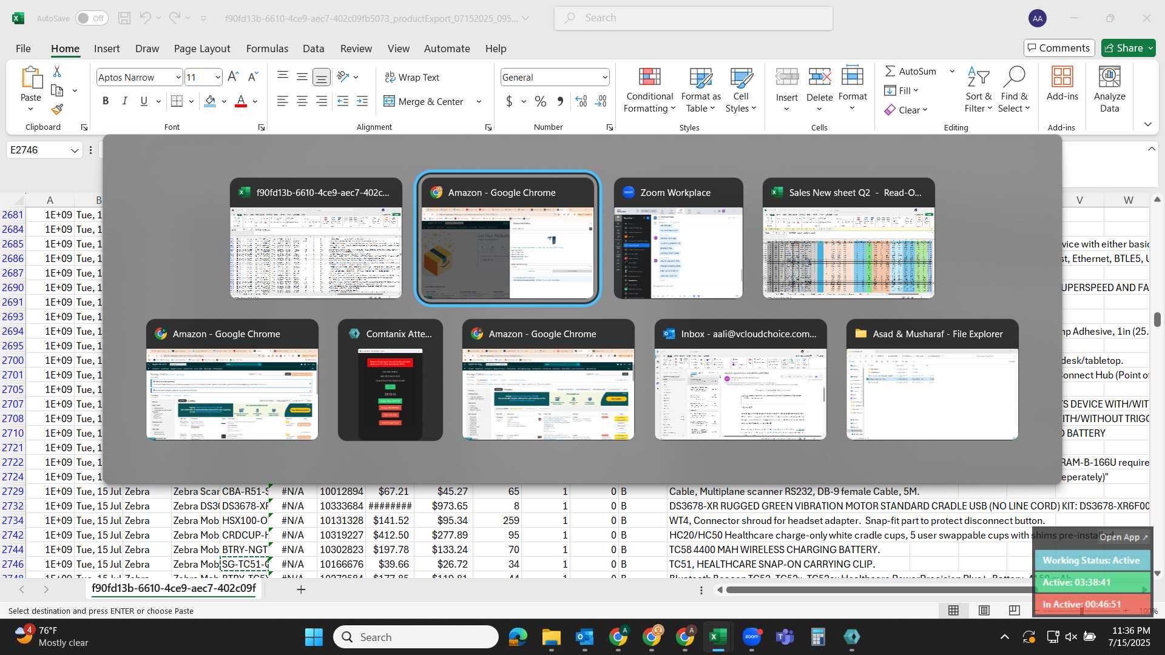Open Find & Select menu
Image resolution: width=1165 pixels, height=655 pixels.
(x=1015, y=90)
